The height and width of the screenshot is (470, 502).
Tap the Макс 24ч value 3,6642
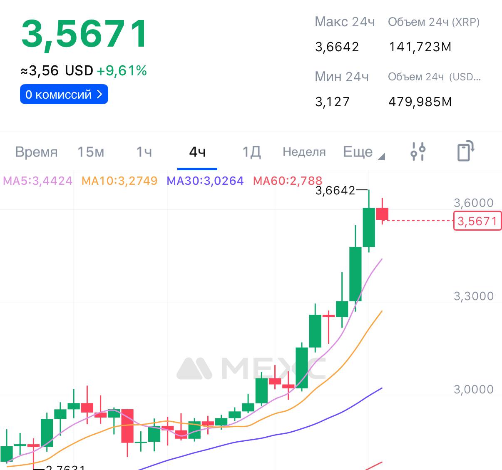337,47
